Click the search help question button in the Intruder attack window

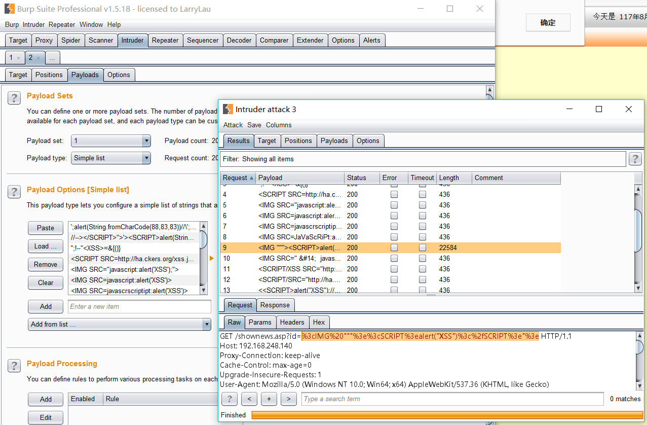point(230,399)
